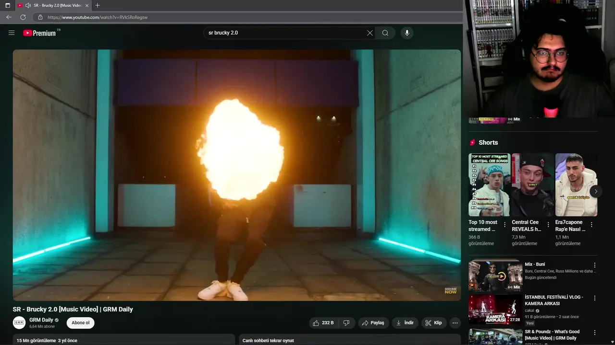Screen dimensions: 615x345
Task: Dislike the video with thumbs-down
Action: coord(346,323)
